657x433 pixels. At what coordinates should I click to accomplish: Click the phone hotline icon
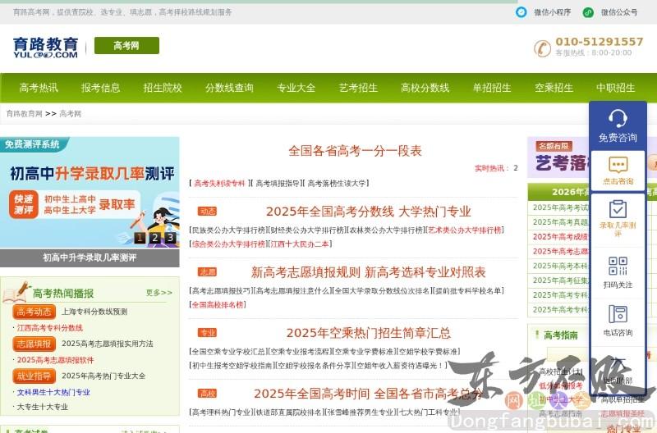click(542, 48)
